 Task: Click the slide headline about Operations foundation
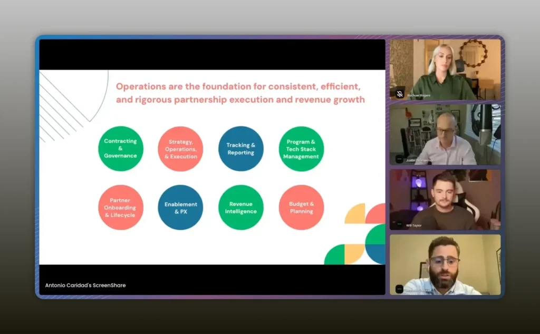pos(240,93)
